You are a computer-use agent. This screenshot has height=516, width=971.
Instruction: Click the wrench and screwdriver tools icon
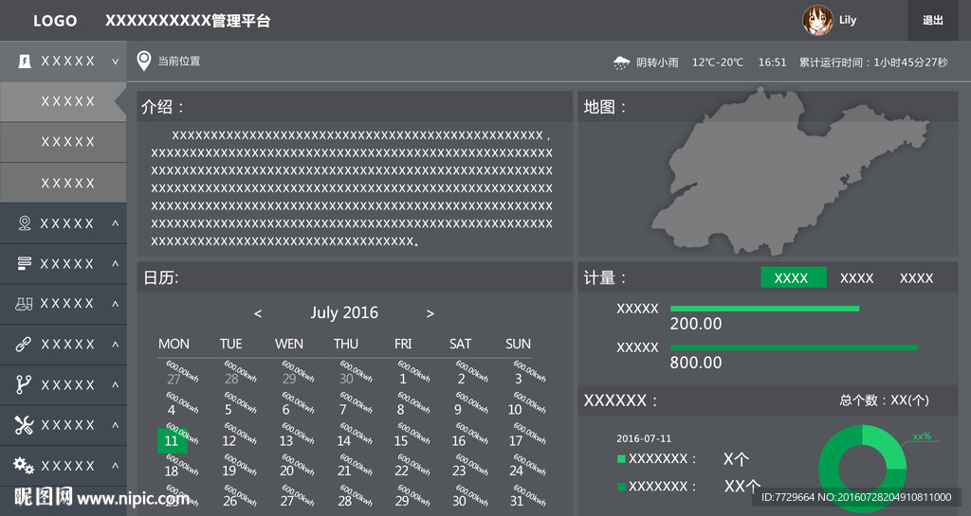pos(25,425)
